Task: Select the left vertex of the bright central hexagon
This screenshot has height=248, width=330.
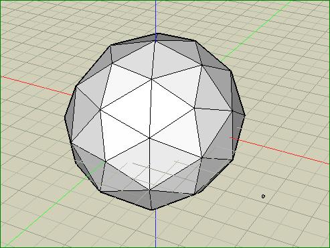Action: coord(100,109)
